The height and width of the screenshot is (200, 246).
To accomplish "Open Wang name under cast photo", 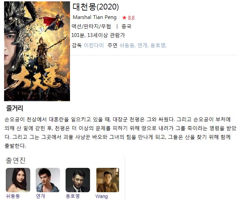I will pyautogui.click(x=102, y=196).
